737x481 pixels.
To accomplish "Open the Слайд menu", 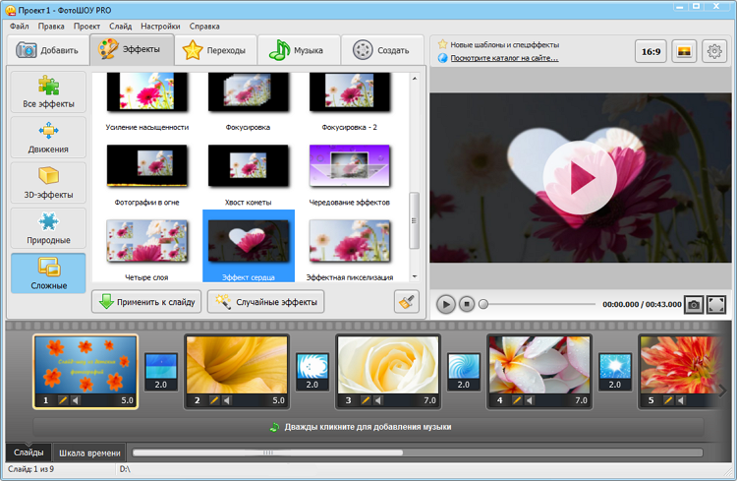I will pos(120,27).
